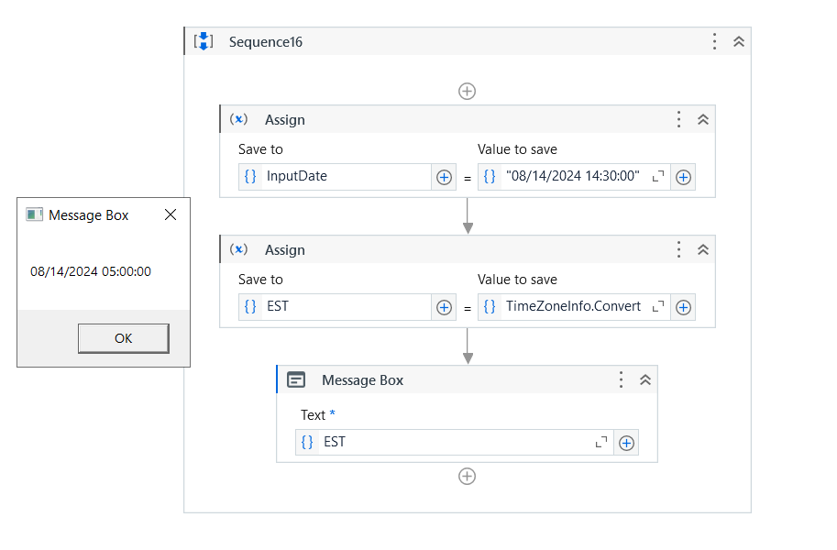Click the Message Box dialog title icon

tap(34, 214)
